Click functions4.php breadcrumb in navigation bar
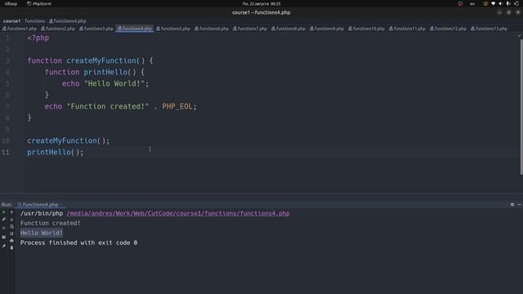This screenshot has height=294, width=523. tap(68, 21)
